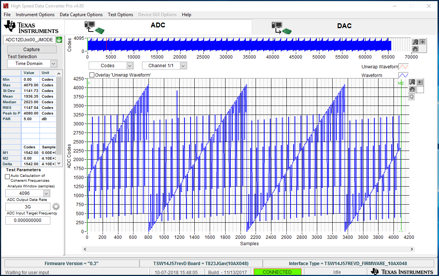Open the Test Options menu
The height and width of the screenshot is (276, 439).
(120, 15)
